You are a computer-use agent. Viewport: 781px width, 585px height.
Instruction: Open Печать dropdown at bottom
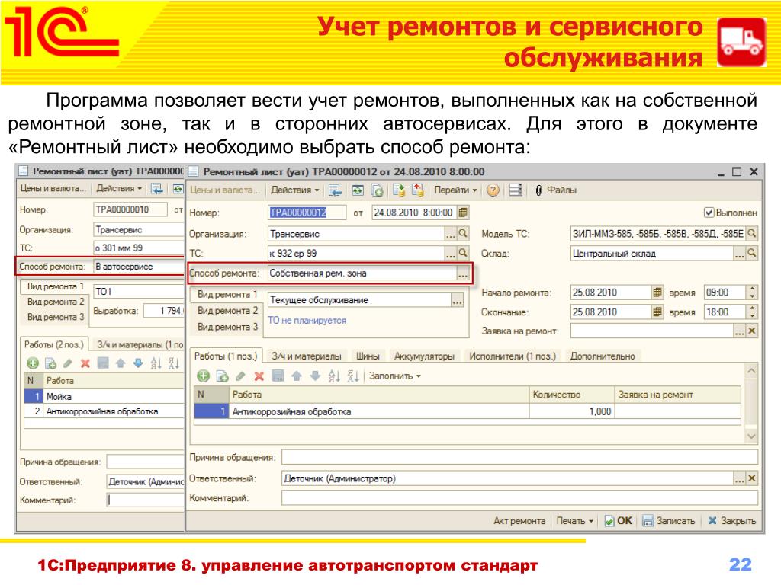[575, 521]
